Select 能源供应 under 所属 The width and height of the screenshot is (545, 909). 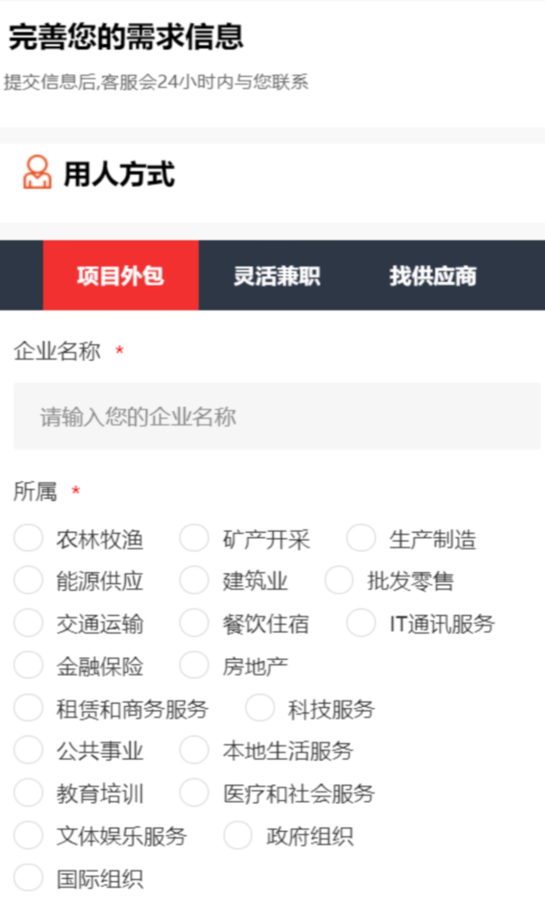point(27,580)
